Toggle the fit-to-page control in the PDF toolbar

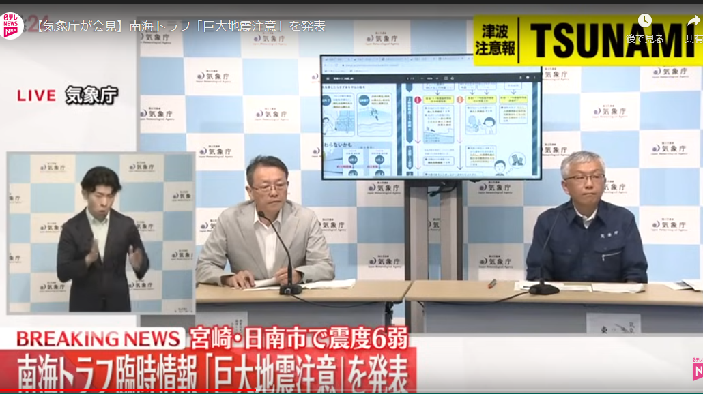(x=446, y=78)
